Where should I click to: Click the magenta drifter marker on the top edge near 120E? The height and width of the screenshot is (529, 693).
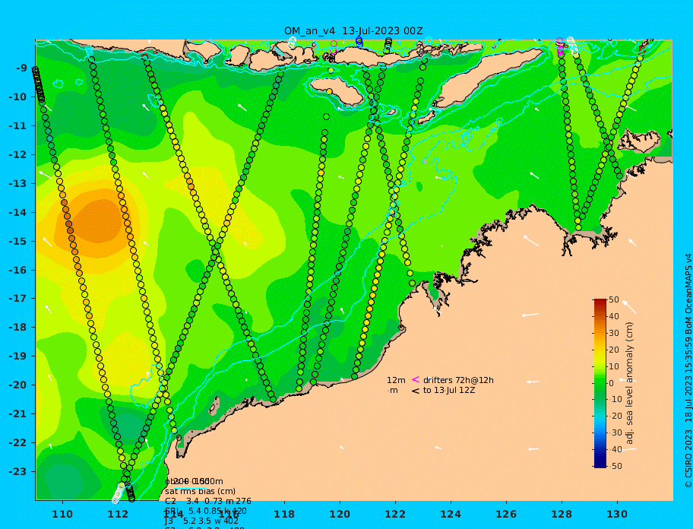click(x=334, y=44)
